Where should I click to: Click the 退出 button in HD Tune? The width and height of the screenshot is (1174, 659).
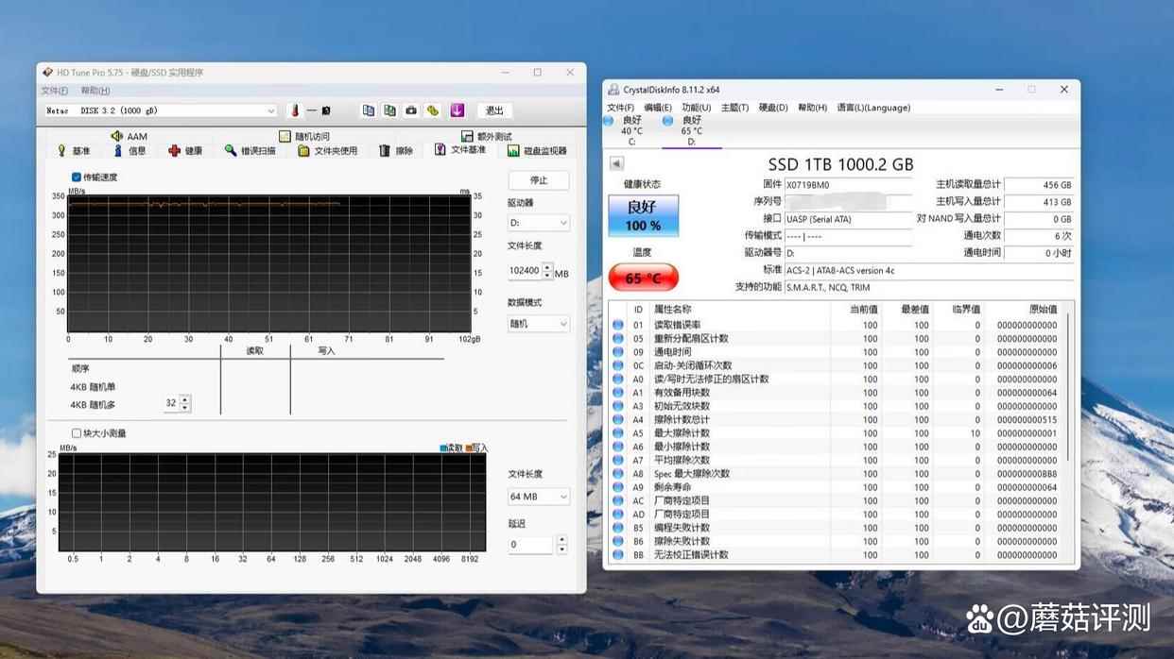(494, 110)
